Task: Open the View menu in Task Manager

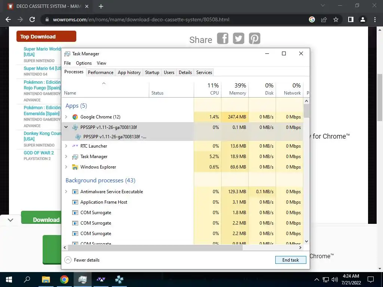Action: tap(101, 63)
